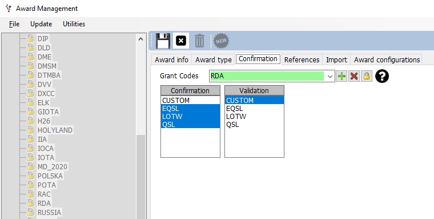The width and height of the screenshot is (434, 219).
Task: Click the Confirmation column header
Action: tap(190, 91)
